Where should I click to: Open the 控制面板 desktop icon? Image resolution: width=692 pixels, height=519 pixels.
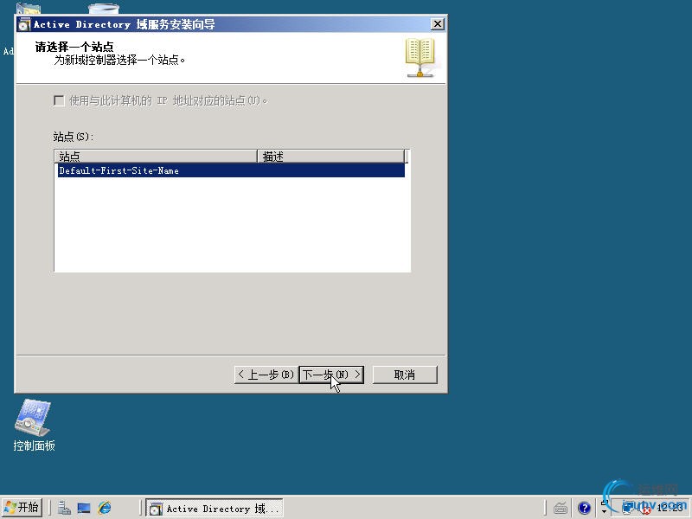[x=34, y=425]
